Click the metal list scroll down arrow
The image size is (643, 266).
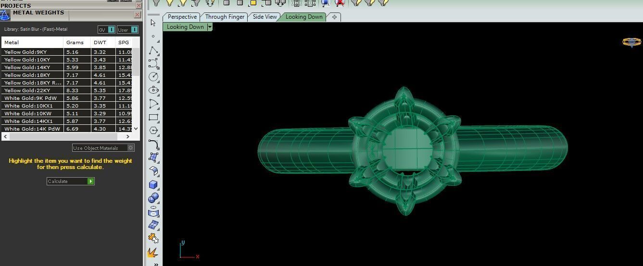click(136, 129)
